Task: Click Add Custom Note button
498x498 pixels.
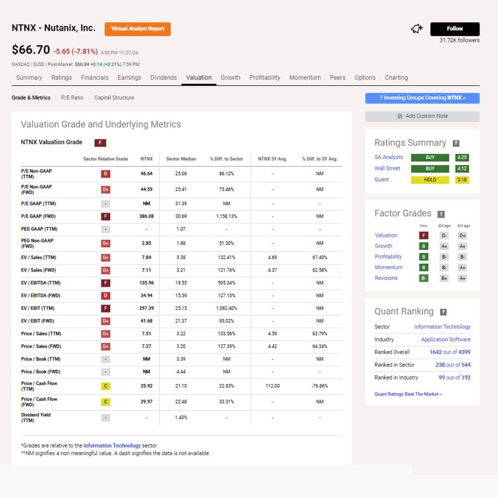Action: 422,116
